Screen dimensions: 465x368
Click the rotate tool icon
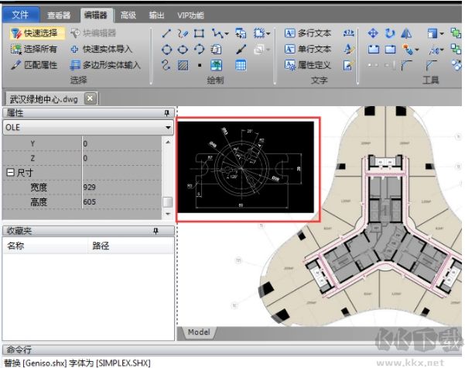(x=389, y=33)
